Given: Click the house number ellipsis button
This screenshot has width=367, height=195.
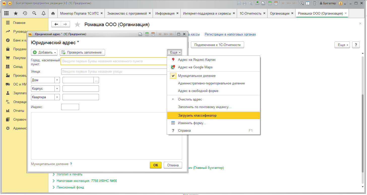Looking at the screenshot, I should 96,80.
